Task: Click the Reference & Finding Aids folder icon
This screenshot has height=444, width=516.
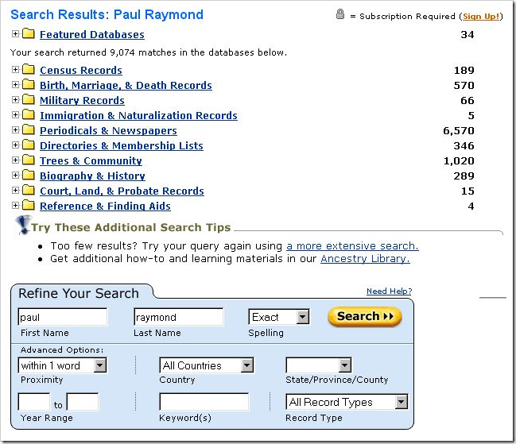Action: coord(29,207)
